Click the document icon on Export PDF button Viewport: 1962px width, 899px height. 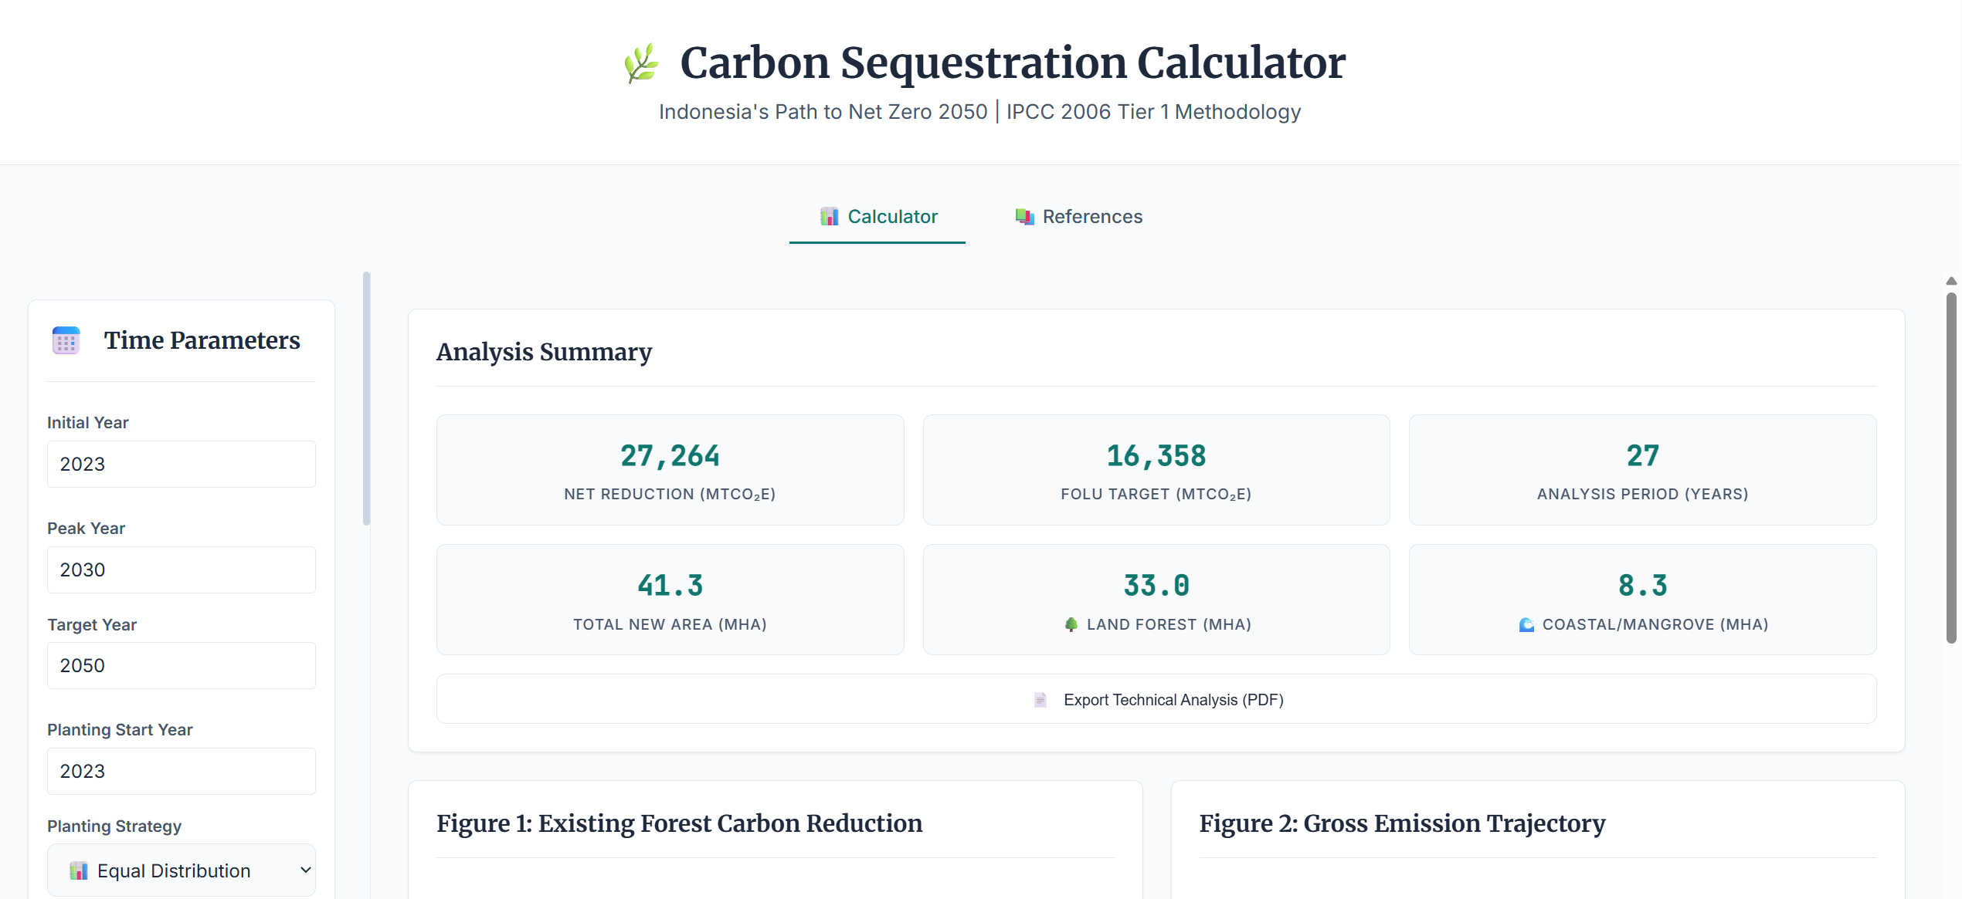click(x=1040, y=700)
